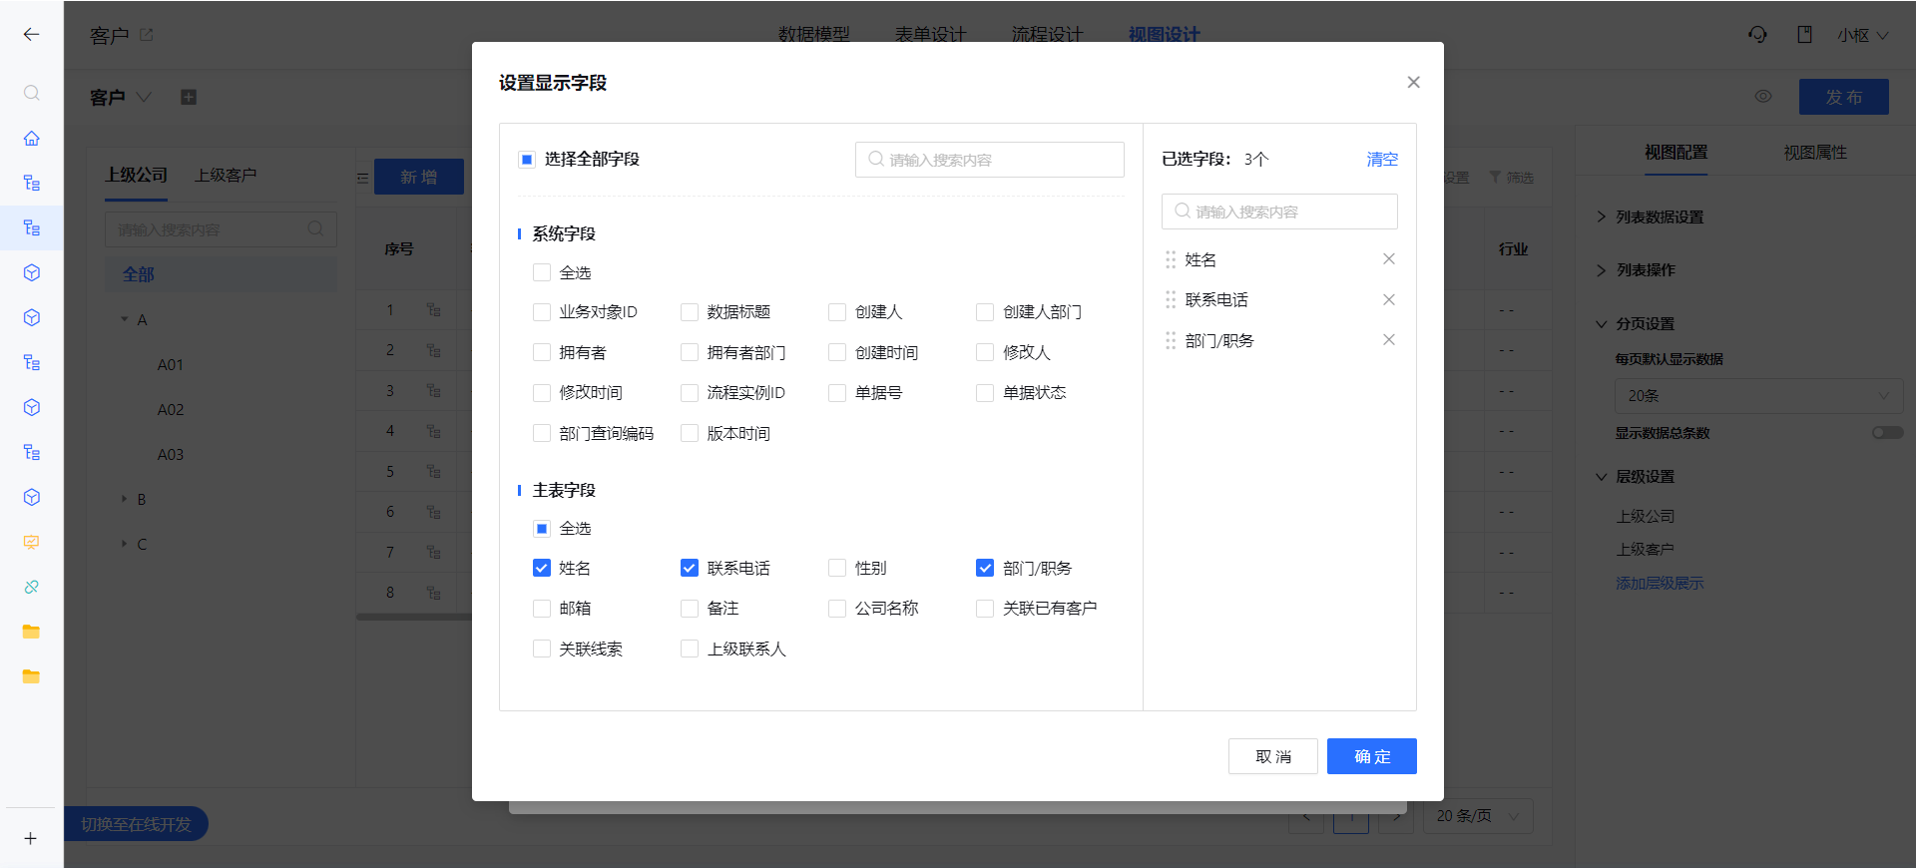Open the headset support icon

tap(1757, 34)
